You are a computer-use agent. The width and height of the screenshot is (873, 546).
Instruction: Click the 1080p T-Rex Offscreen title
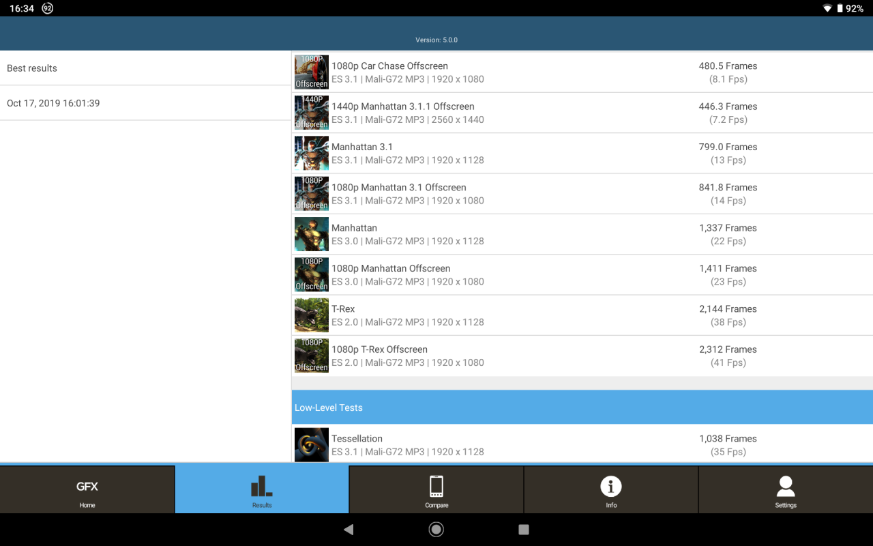pos(379,349)
